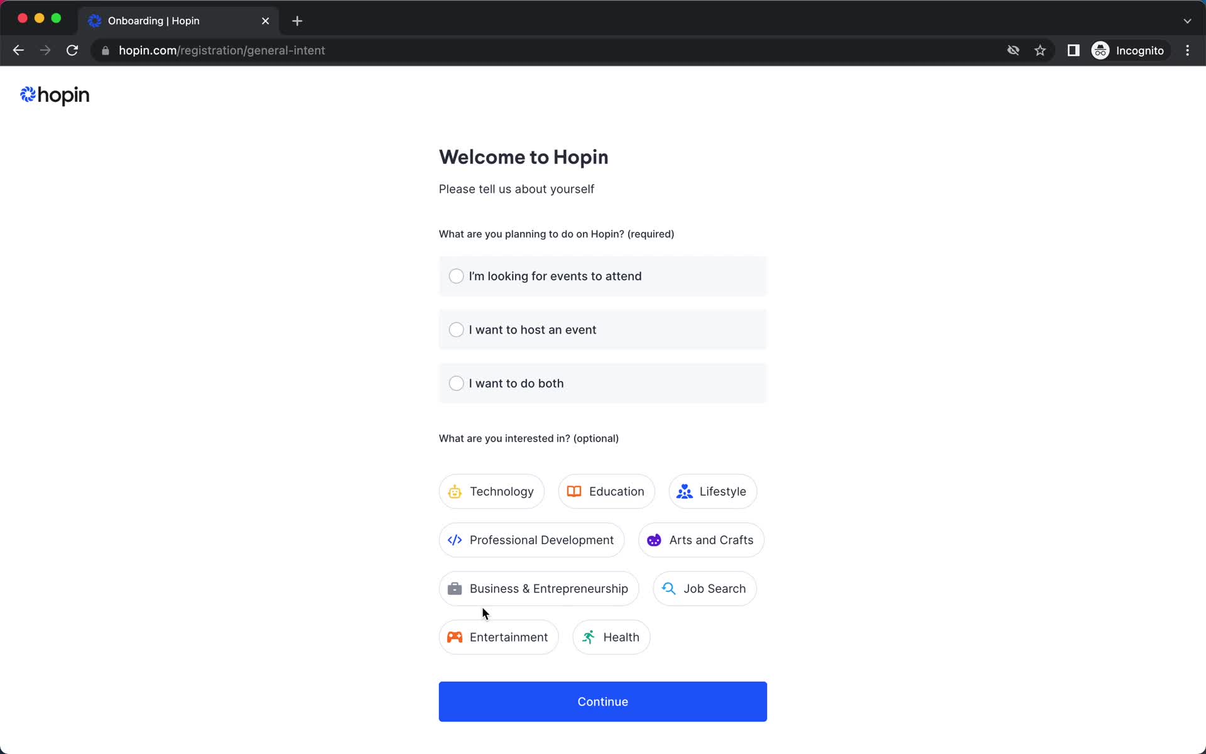Image resolution: width=1206 pixels, height=754 pixels.
Task: Go back with browser back arrow
Action: (18, 50)
